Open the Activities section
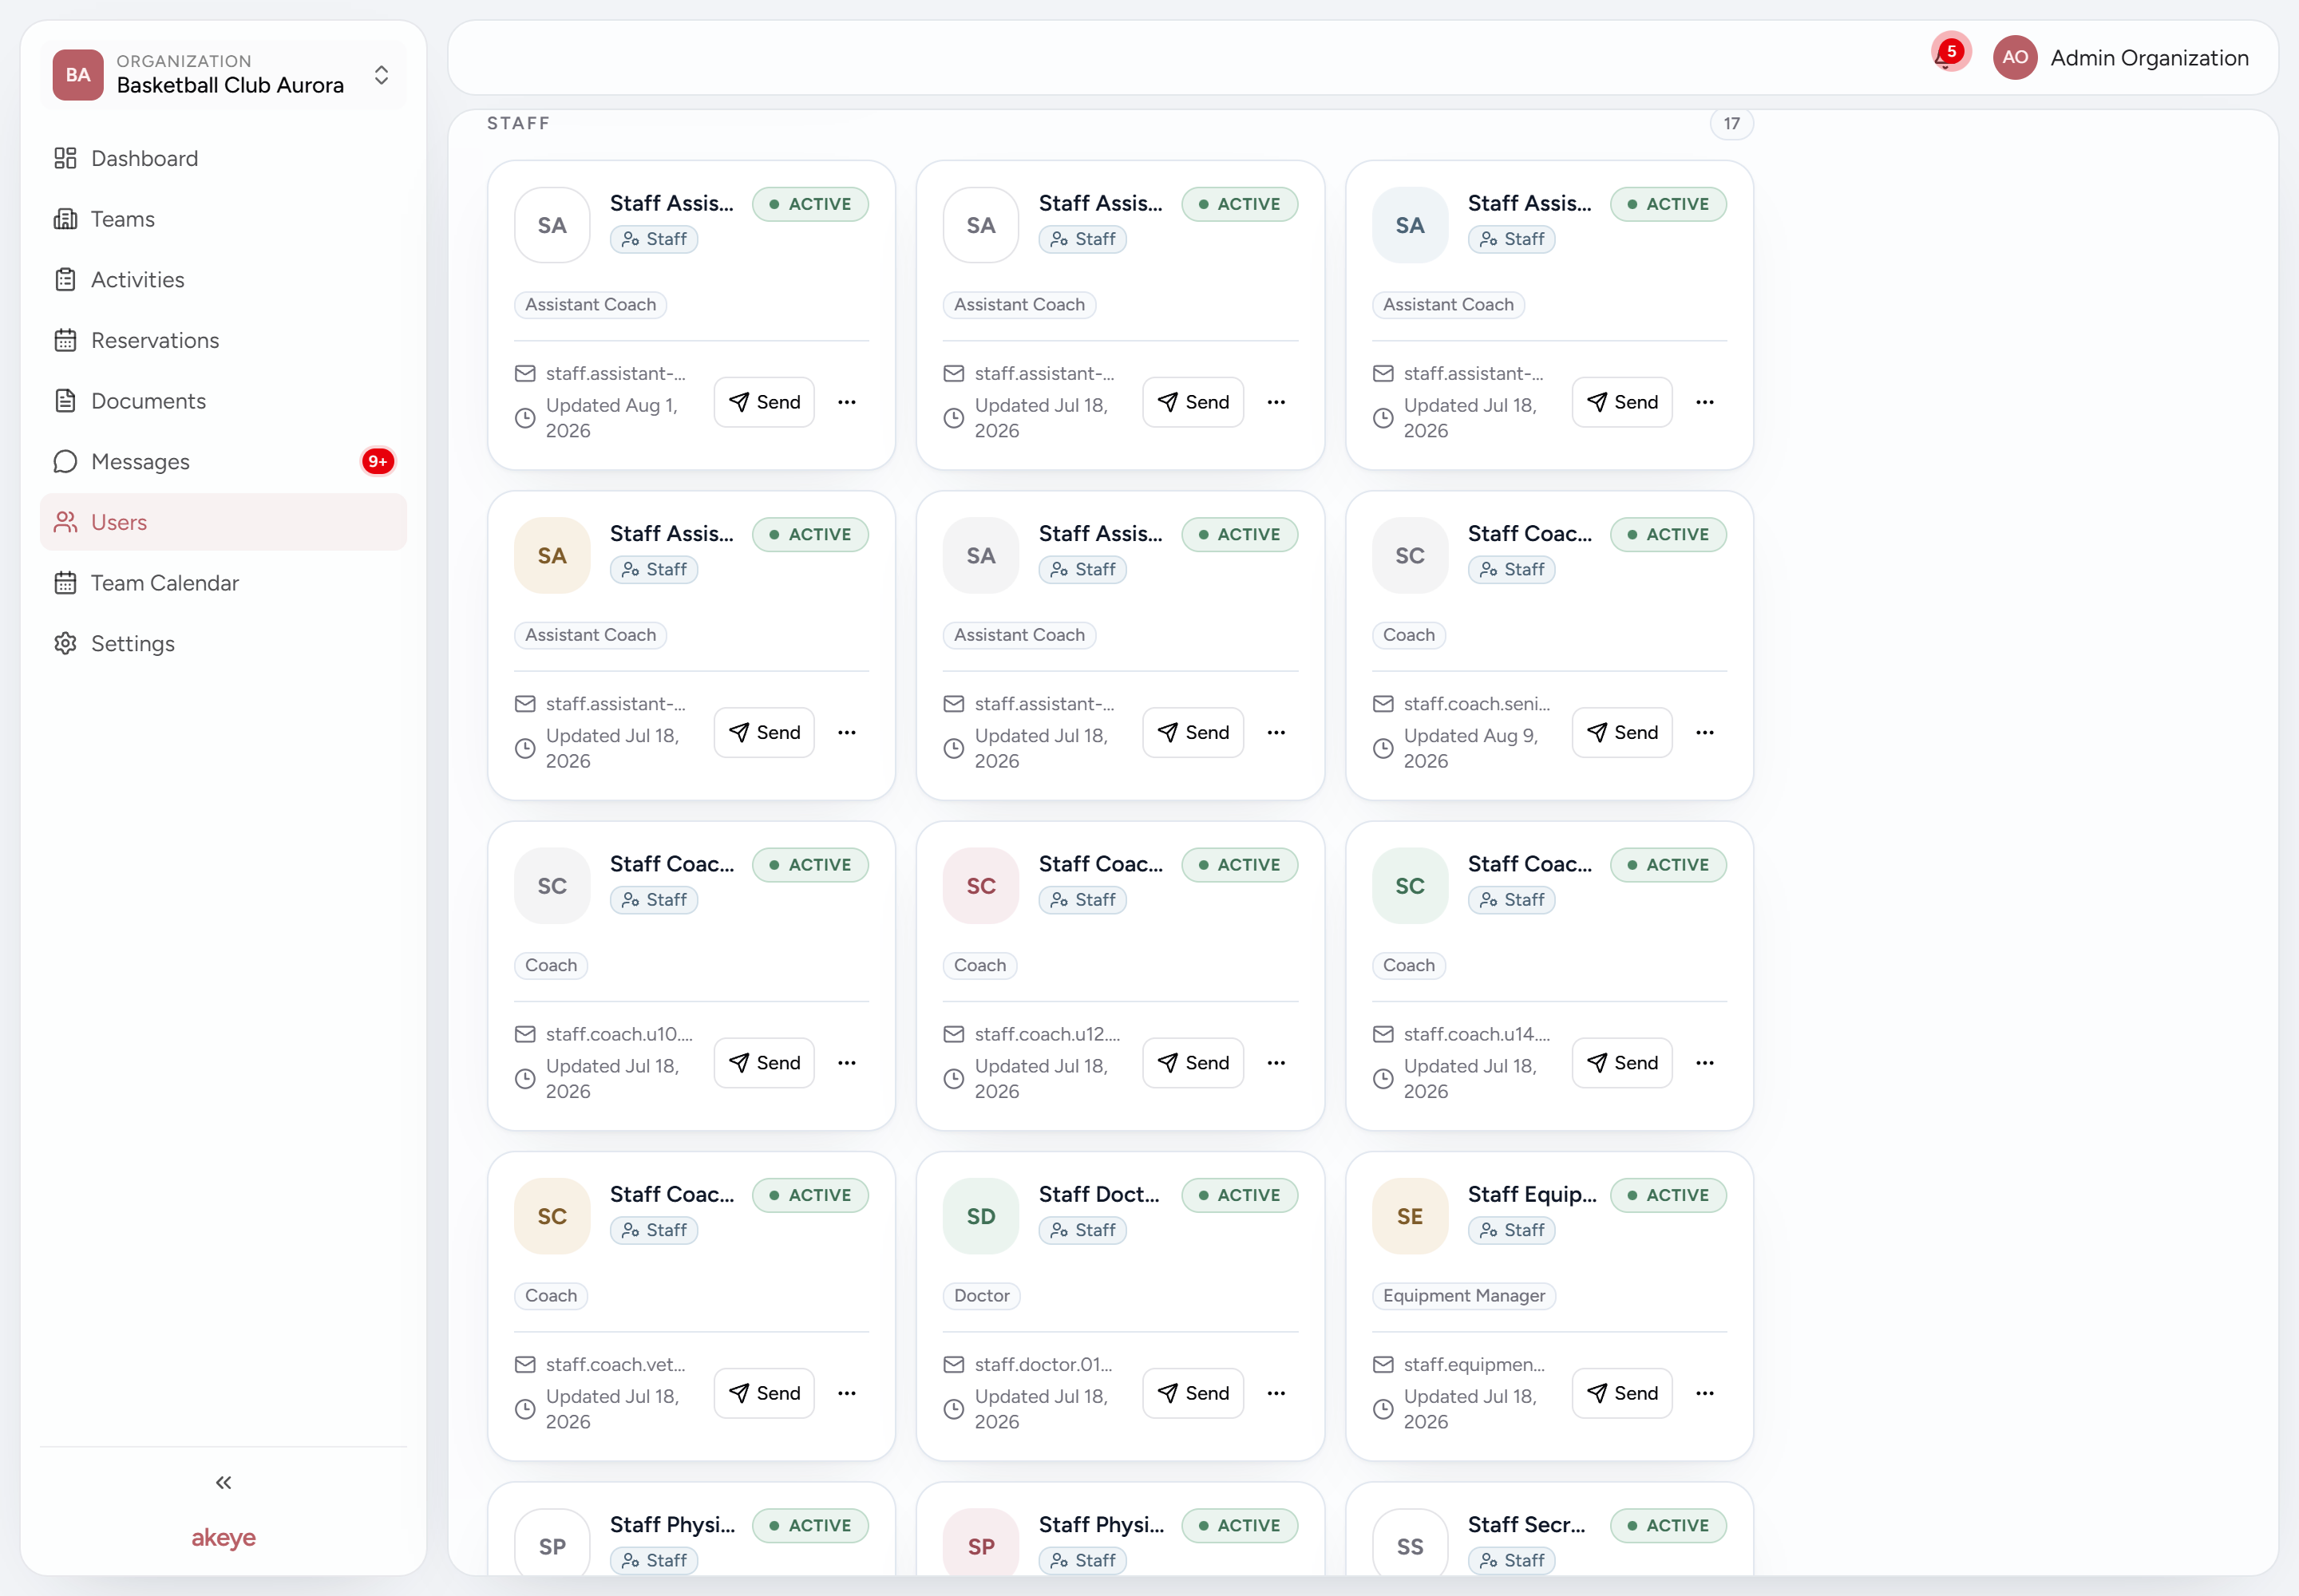 tap(223, 280)
